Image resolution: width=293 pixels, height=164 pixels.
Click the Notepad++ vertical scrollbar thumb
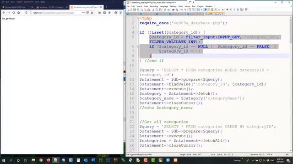coord(291,31)
